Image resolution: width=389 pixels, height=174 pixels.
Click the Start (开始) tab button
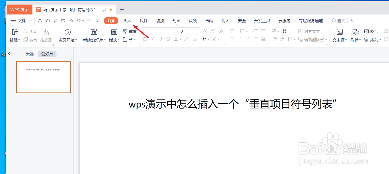pos(111,21)
